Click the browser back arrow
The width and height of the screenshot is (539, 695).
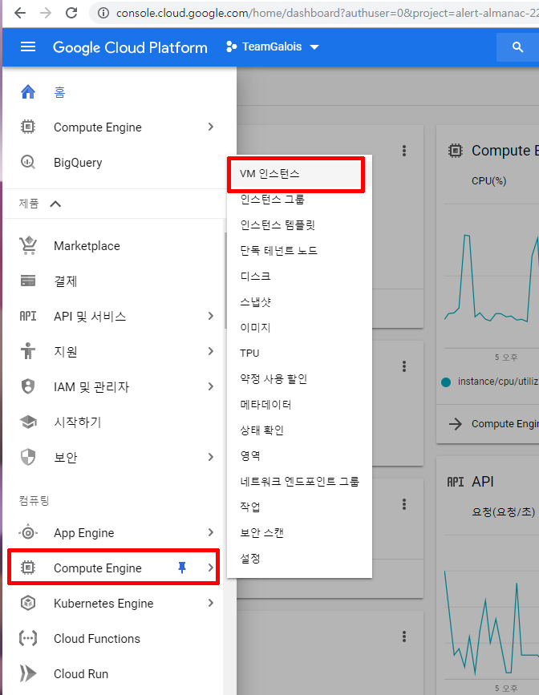pyautogui.click(x=20, y=13)
